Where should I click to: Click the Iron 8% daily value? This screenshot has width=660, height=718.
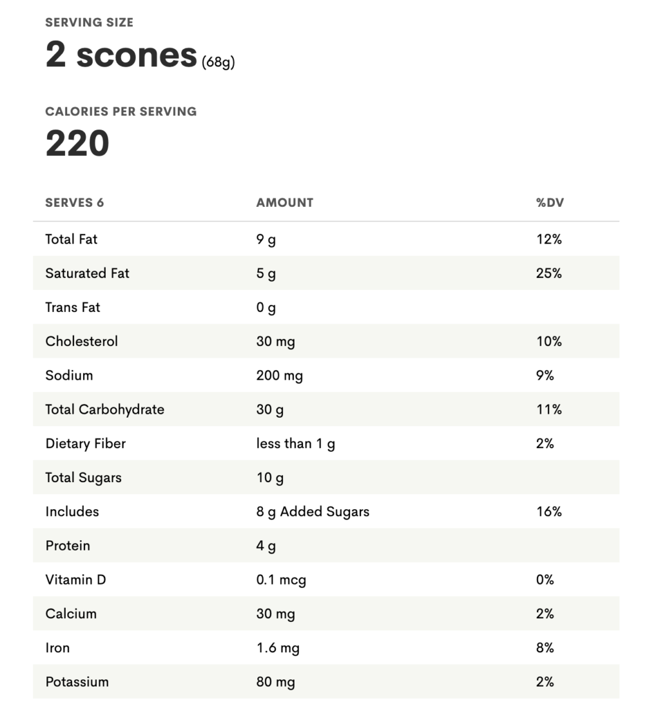point(545,648)
